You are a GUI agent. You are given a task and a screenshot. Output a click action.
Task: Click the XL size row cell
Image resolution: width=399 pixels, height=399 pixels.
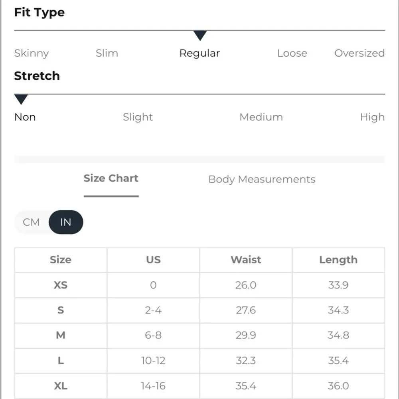tap(61, 386)
